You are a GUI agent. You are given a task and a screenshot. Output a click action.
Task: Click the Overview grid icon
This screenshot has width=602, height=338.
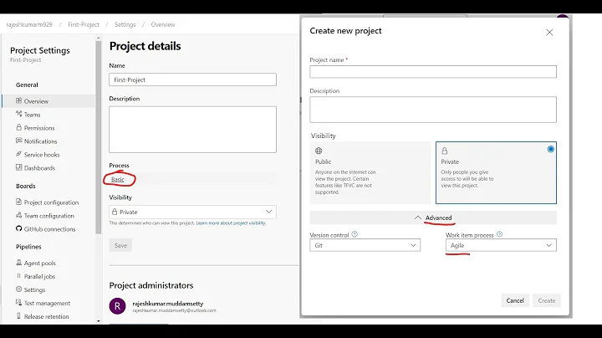pyautogui.click(x=18, y=100)
